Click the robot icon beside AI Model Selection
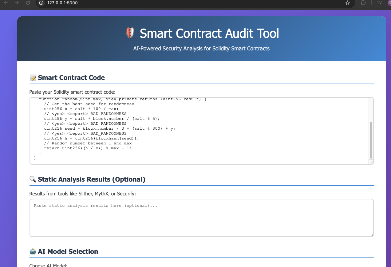391x267 pixels. click(33, 251)
